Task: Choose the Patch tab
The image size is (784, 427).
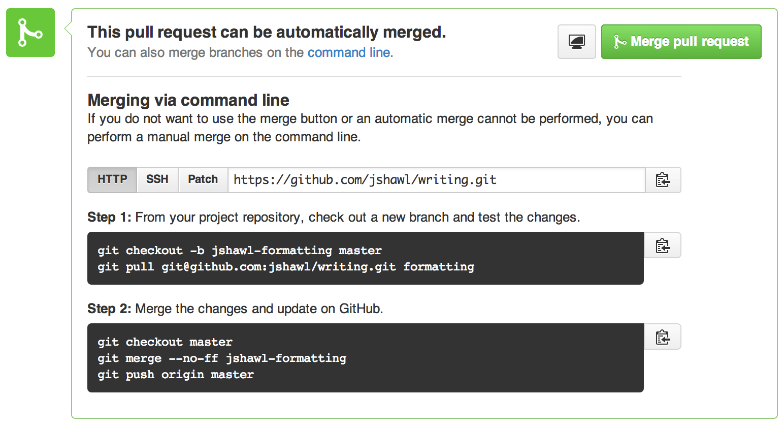Action: tap(203, 180)
